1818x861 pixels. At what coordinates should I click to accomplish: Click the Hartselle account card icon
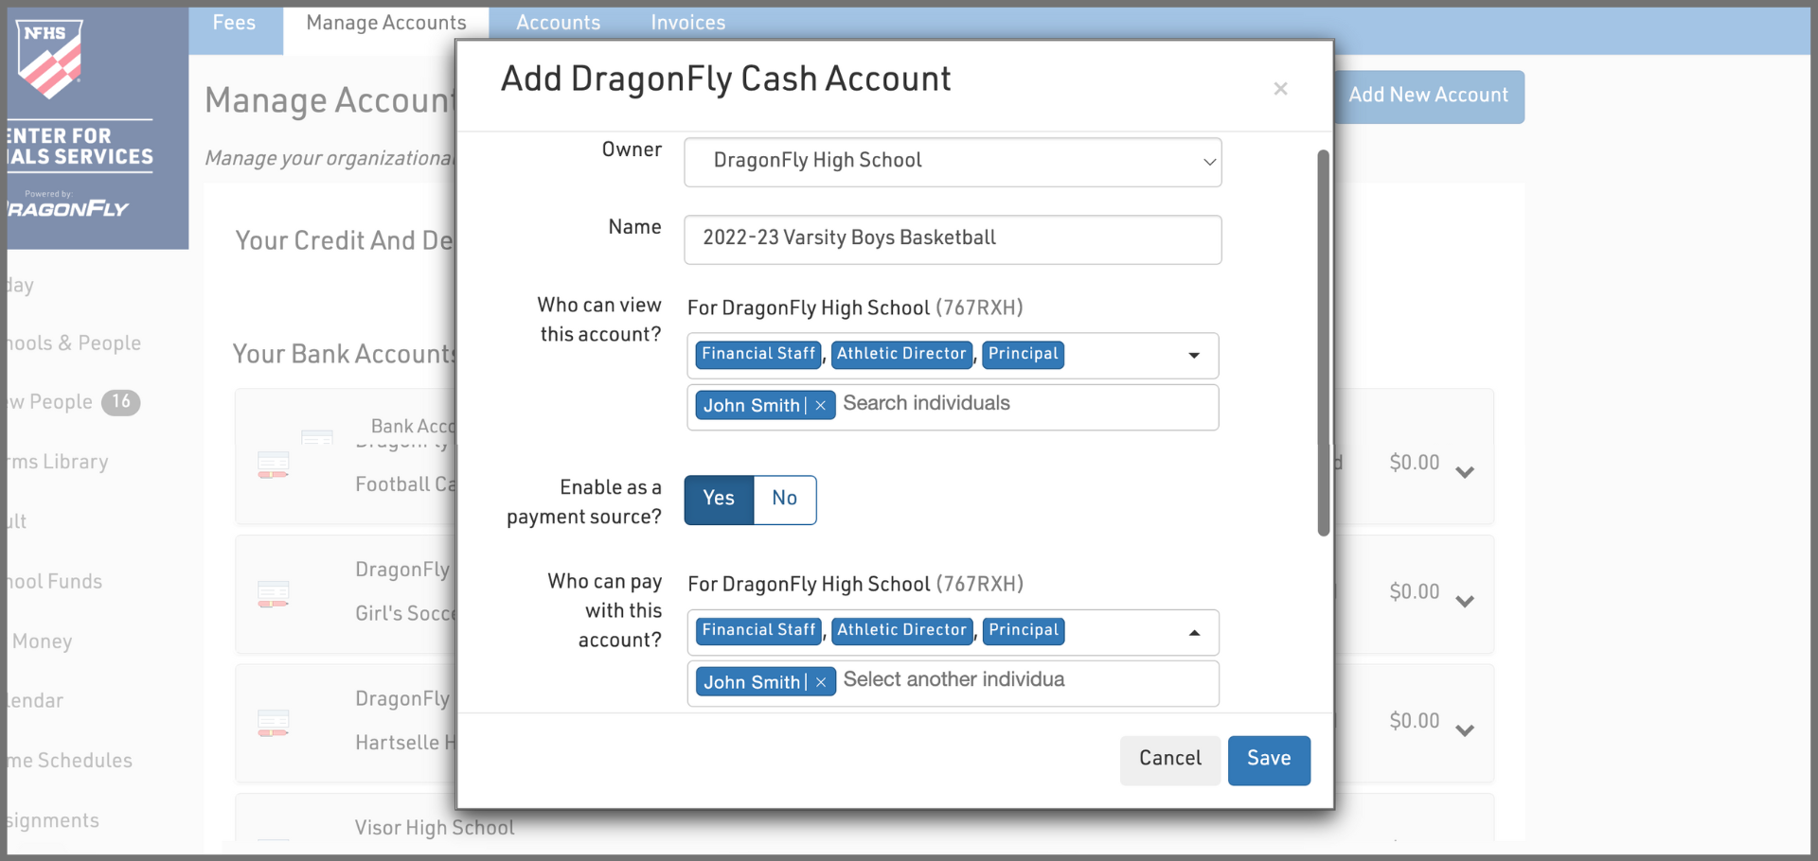point(274,724)
